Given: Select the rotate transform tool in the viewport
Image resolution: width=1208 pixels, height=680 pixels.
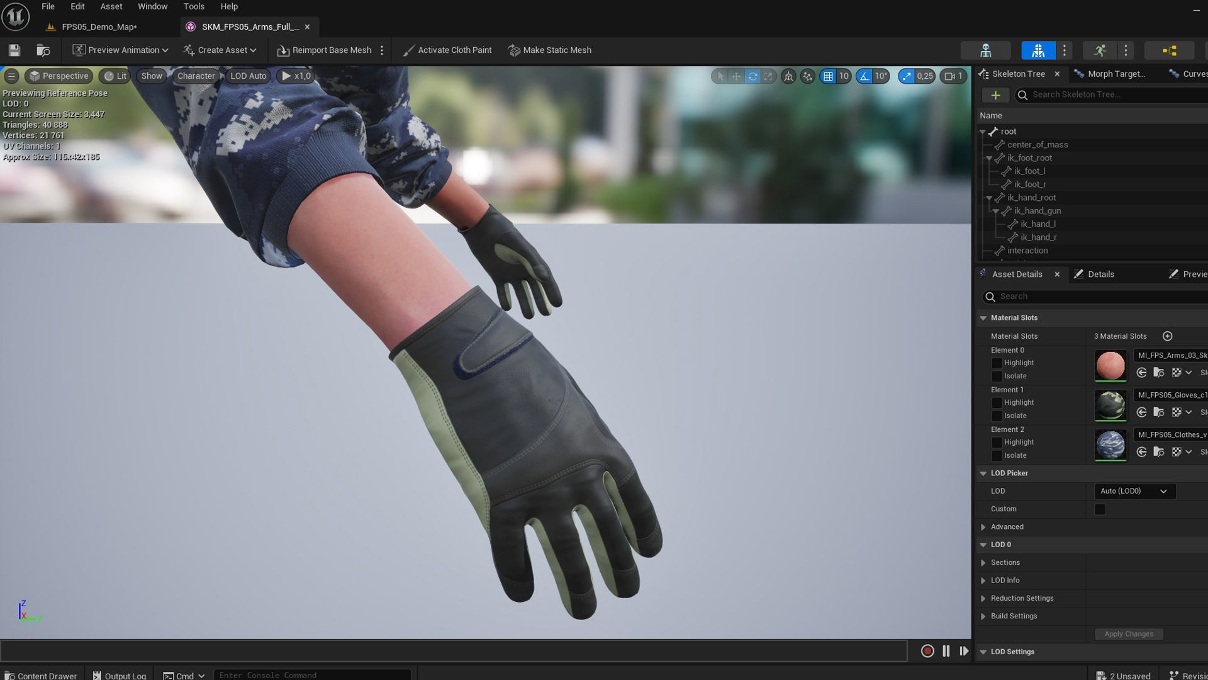Looking at the screenshot, I should [x=752, y=76].
